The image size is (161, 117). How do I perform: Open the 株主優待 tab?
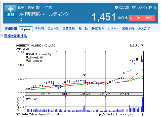tap(98, 28)
